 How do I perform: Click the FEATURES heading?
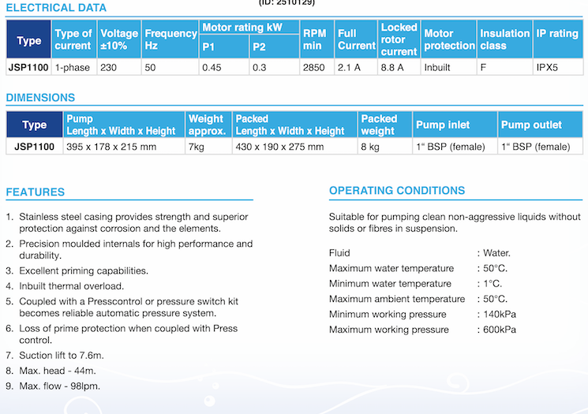[36, 192]
